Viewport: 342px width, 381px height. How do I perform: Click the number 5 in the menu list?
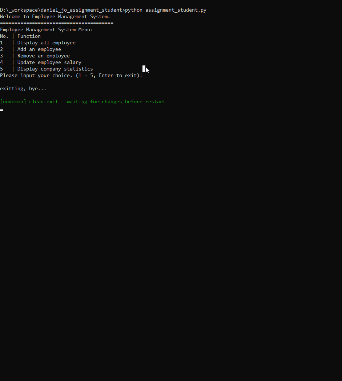1,69
